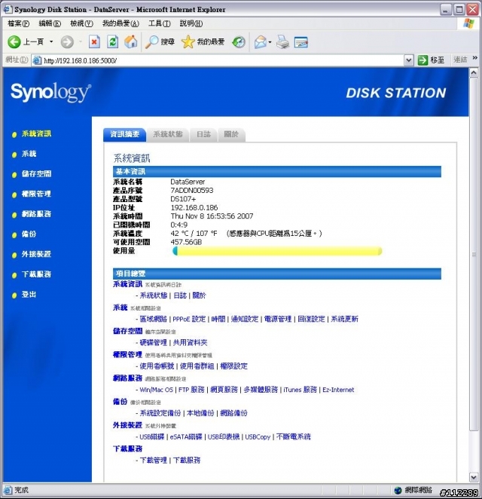Click the Stop loading icon
The width and height of the screenshot is (482, 499).
pos(94,42)
